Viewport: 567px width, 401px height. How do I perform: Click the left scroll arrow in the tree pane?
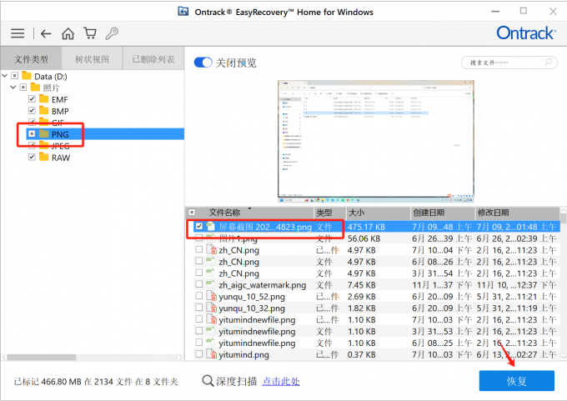pos(4,358)
